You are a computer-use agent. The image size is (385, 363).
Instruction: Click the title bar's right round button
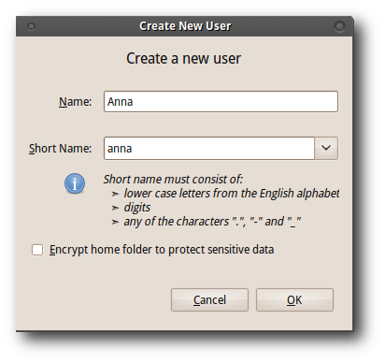point(339,26)
